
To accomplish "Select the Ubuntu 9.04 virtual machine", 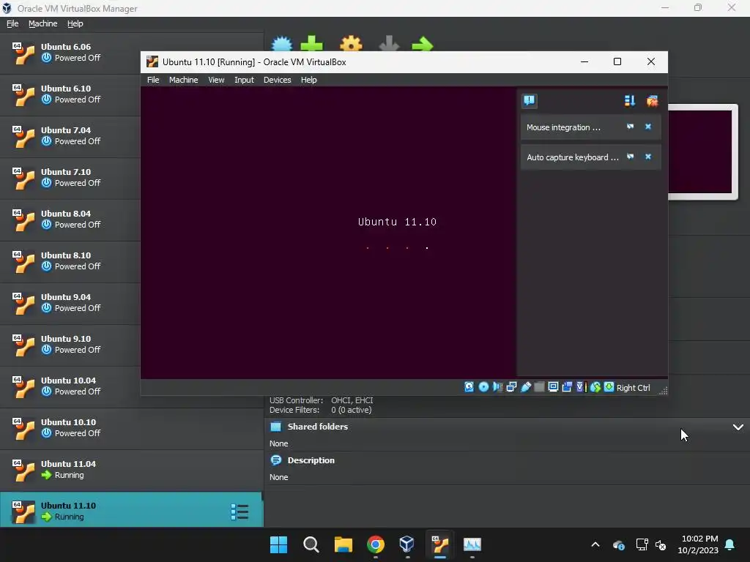I will (x=70, y=303).
